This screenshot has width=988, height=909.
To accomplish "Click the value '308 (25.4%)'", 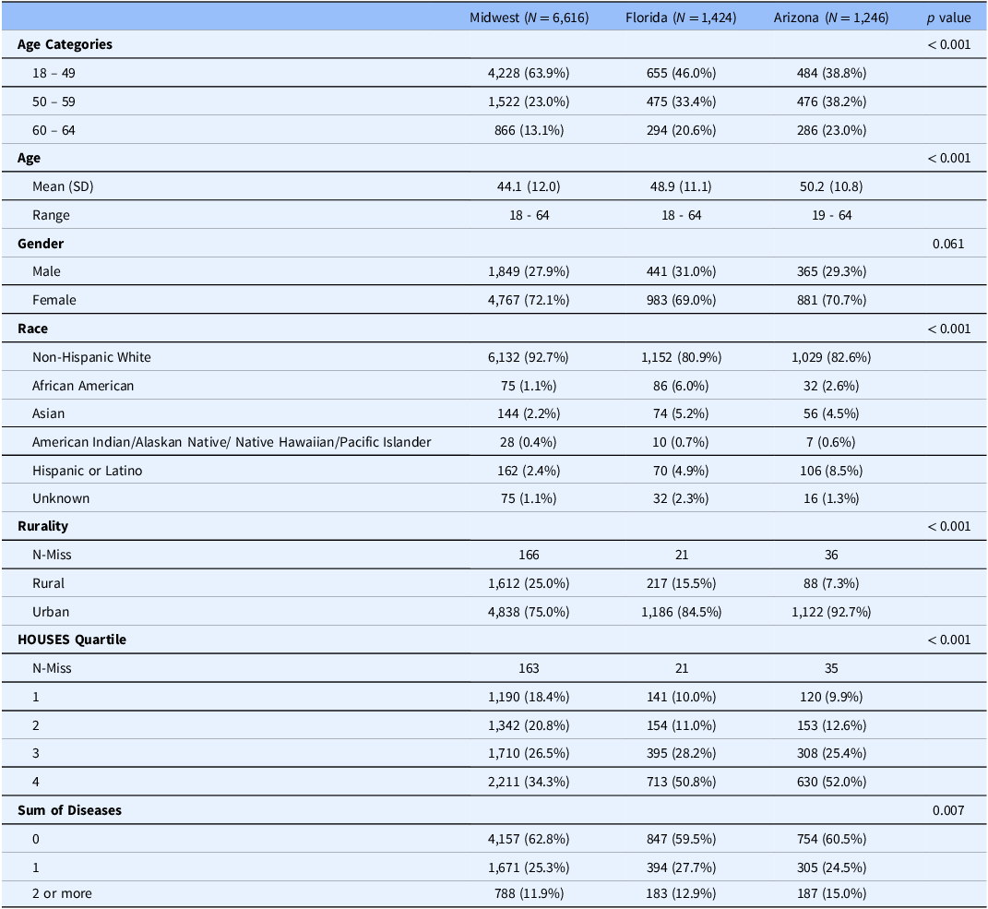I will [831, 753].
